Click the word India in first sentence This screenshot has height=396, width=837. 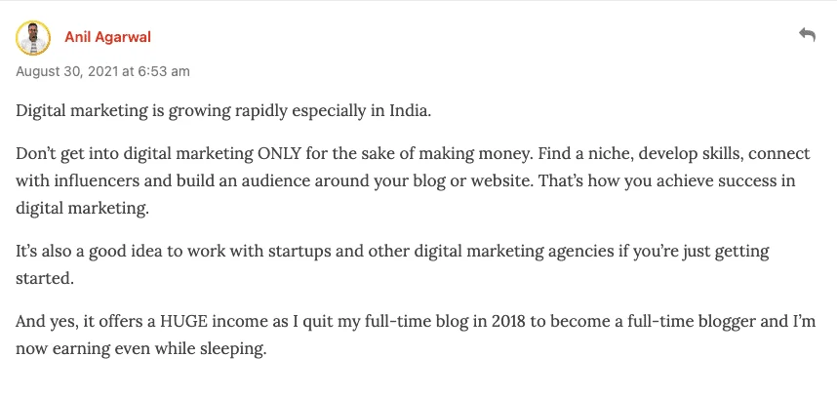click(x=409, y=111)
